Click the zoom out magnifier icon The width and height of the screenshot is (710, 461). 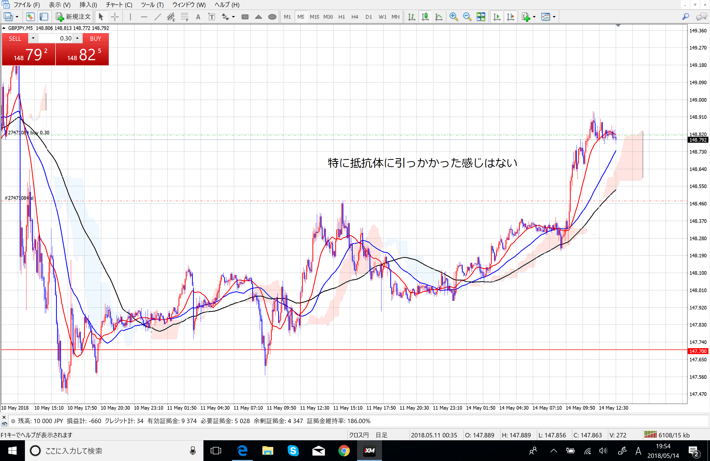[467, 17]
